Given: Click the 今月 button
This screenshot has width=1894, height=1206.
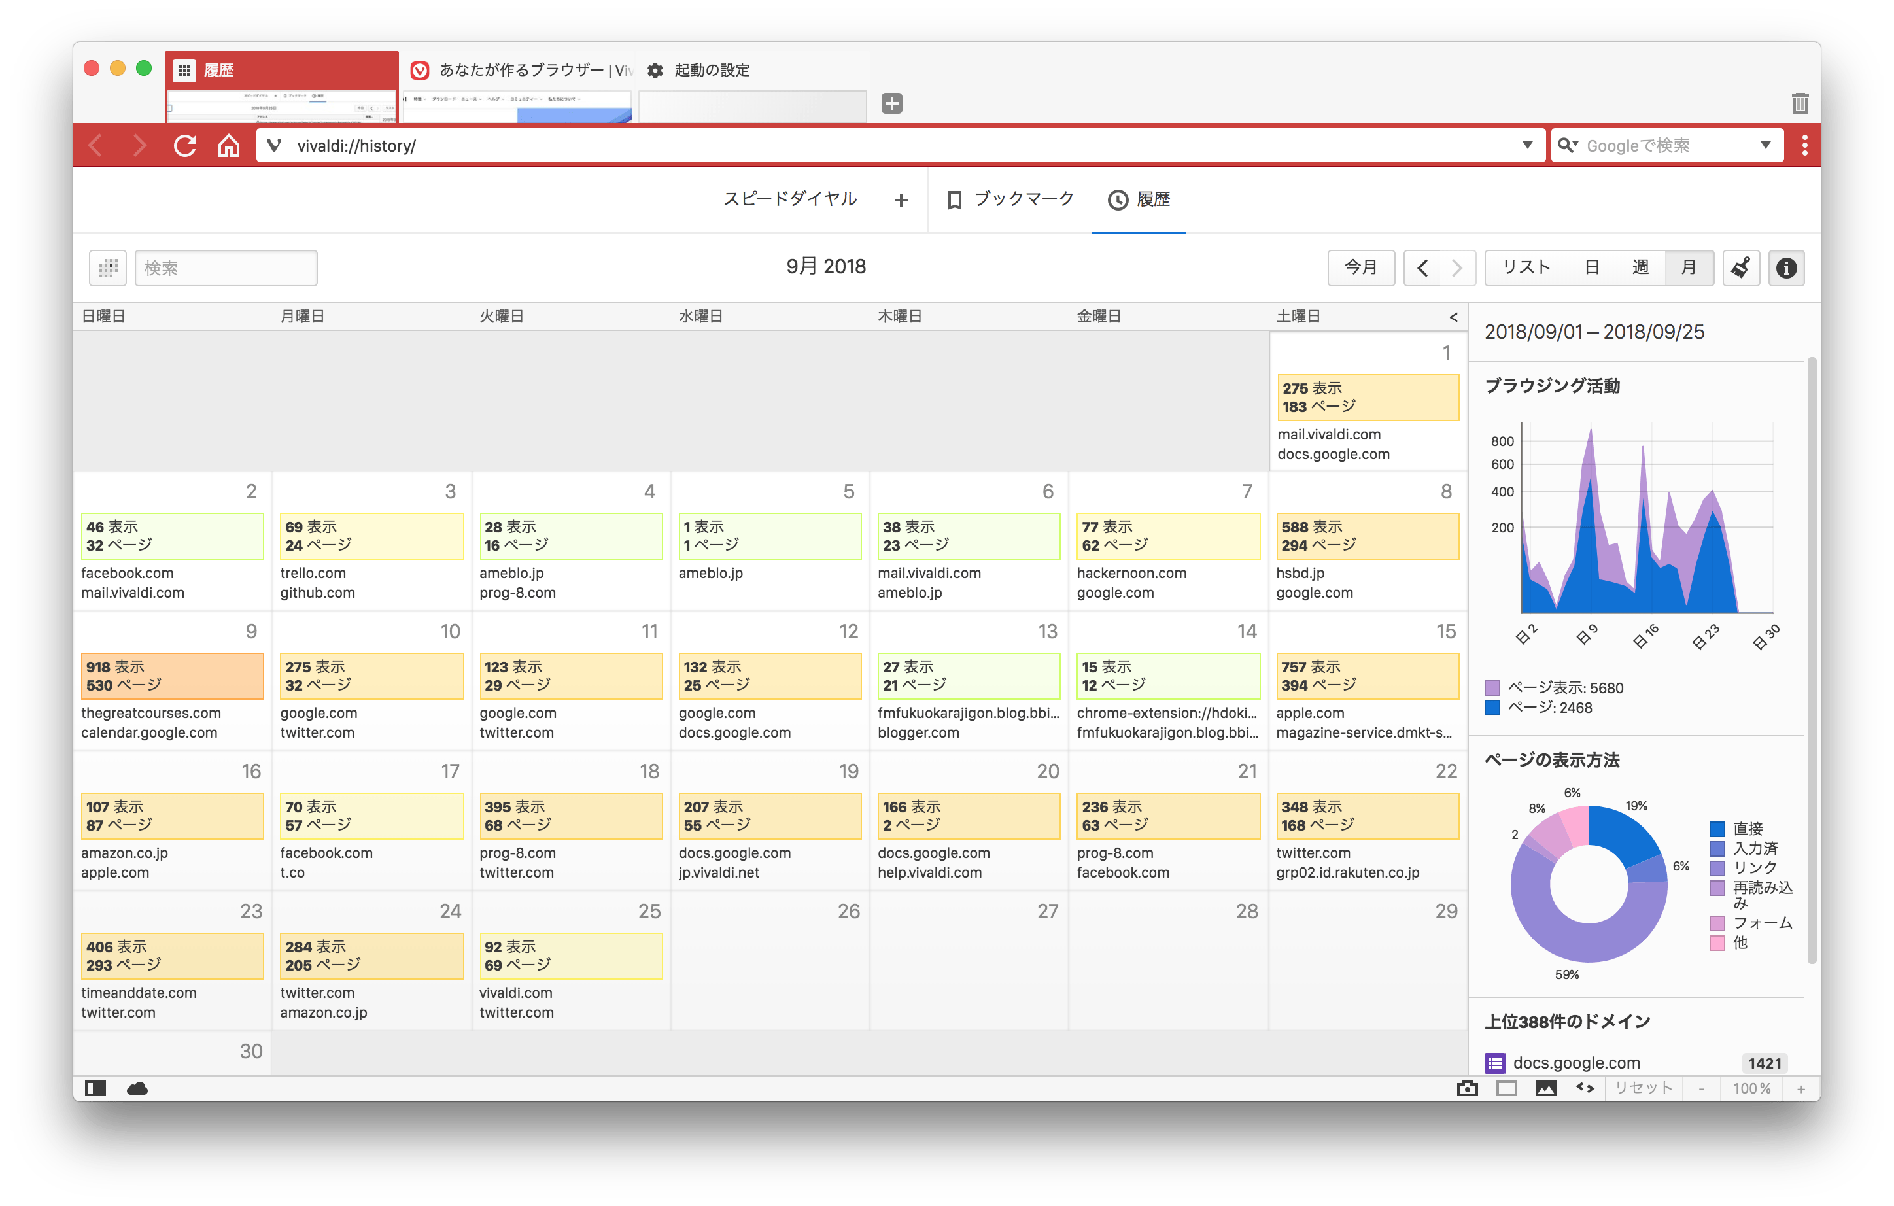Looking at the screenshot, I should point(1361,267).
